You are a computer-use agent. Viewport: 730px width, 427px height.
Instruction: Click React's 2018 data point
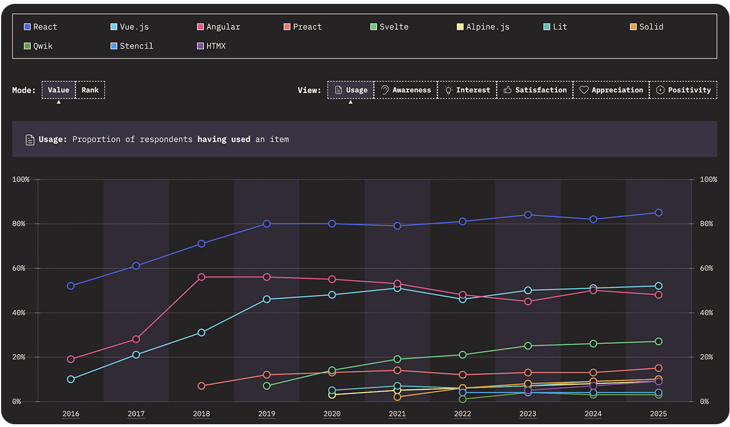pos(201,244)
